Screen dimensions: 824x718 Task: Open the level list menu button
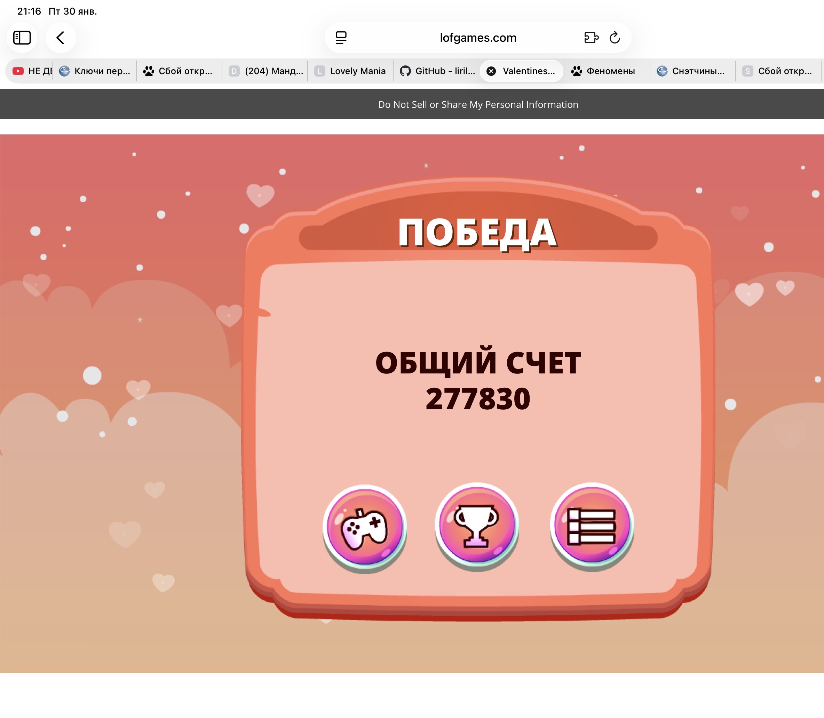[592, 526]
